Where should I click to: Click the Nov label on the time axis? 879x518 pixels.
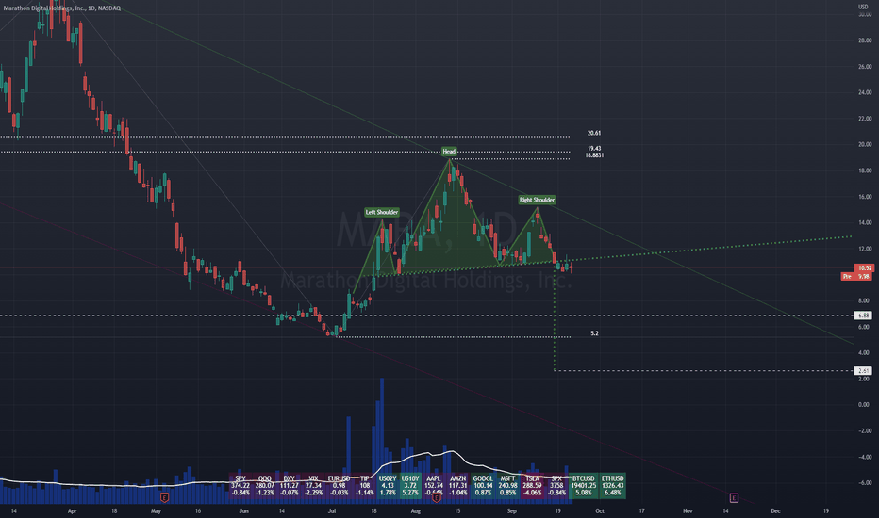click(688, 510)
